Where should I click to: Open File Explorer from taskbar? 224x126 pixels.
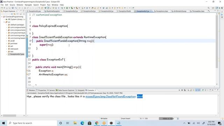click(x=75, y=123)
